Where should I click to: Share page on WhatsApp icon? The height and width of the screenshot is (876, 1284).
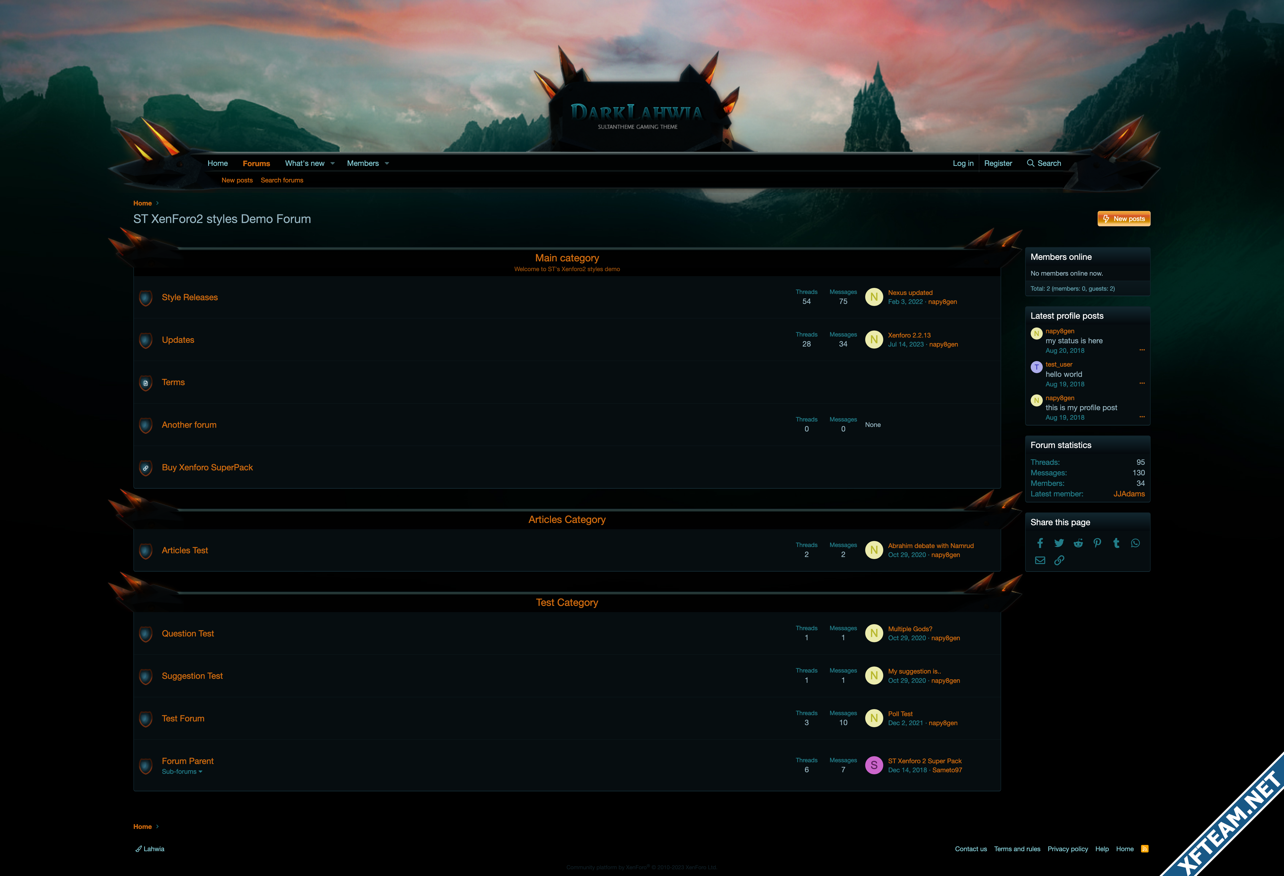[1135, 543]
